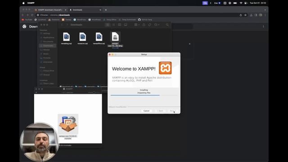Click the Back button in Setup dialog
The width and height of the screenshot is (288, 162).
click(160, 111)
